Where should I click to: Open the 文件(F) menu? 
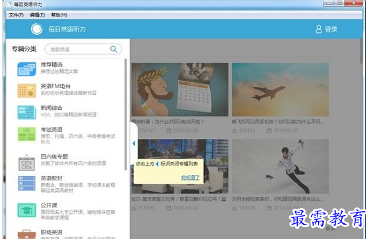(x=16, y=15)
